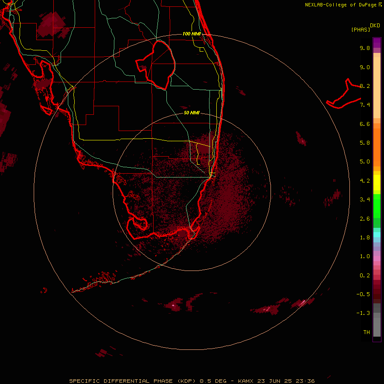The image size is (384, 384).
Task: Click the 9.8 value on the color scale
Action: pos(365,48)
